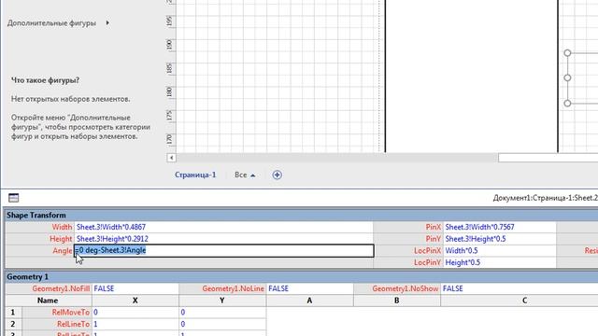The image size is (598, 336).
Task: Click the Geometry1.NoFill FALSE value
Action: (x=135, y=288)
